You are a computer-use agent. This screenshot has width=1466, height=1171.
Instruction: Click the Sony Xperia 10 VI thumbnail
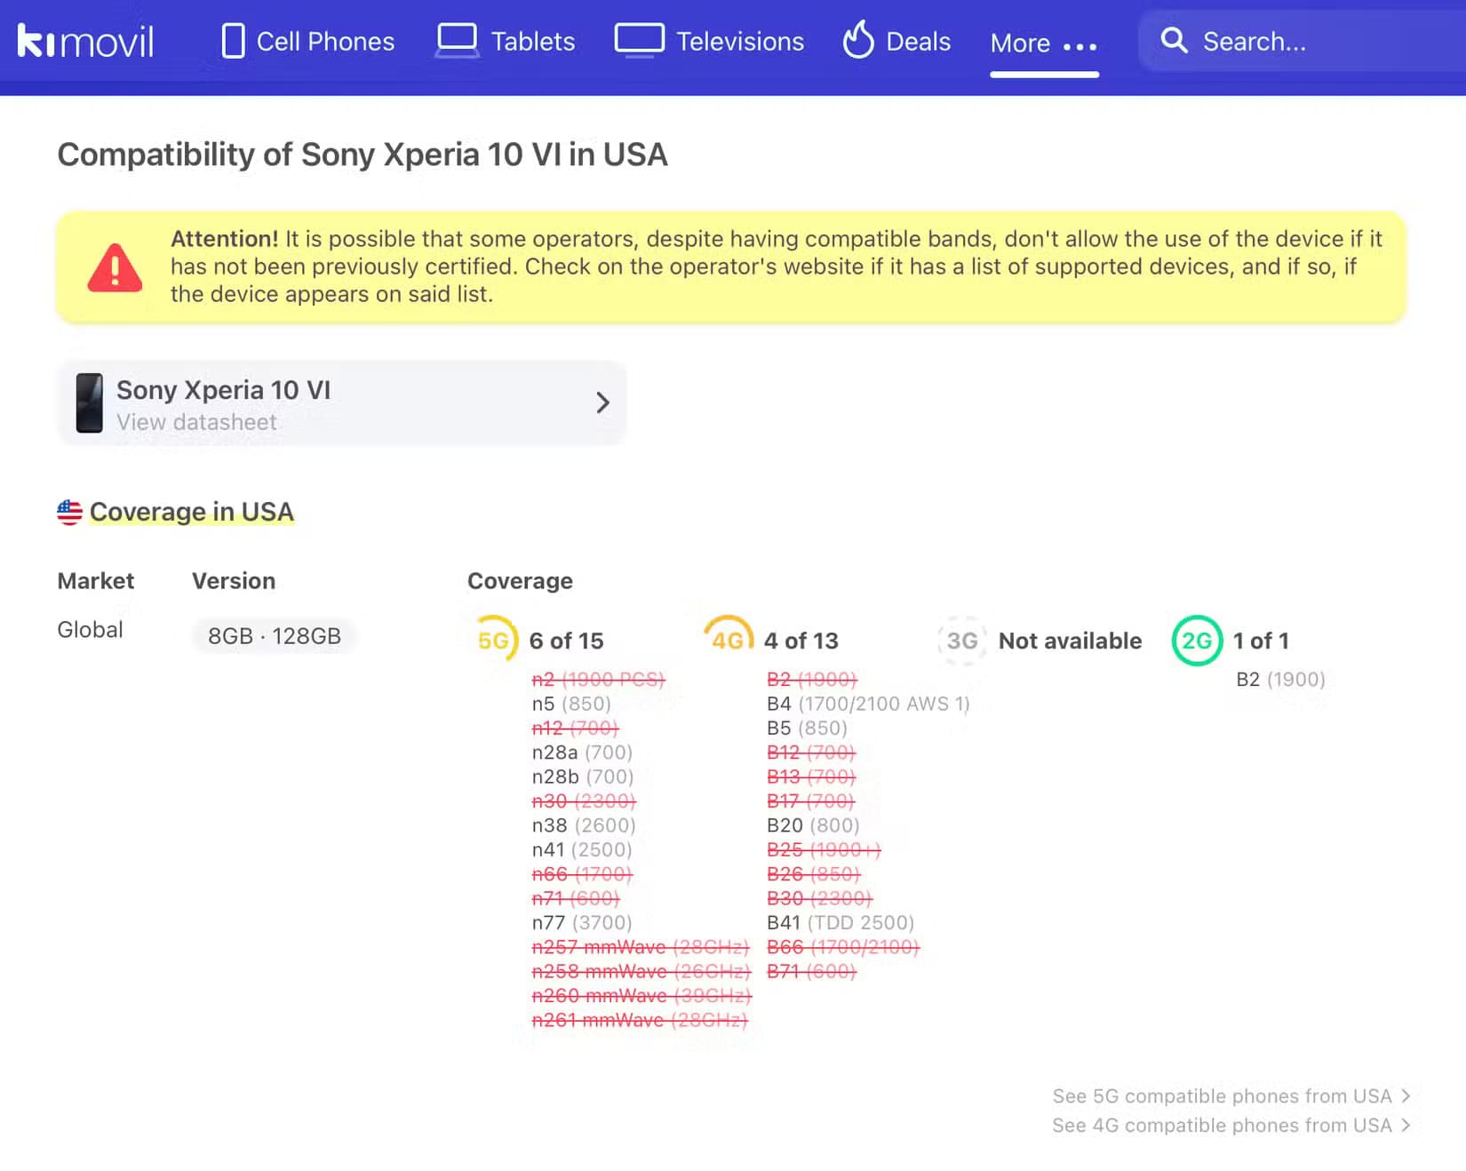[89, 402]
